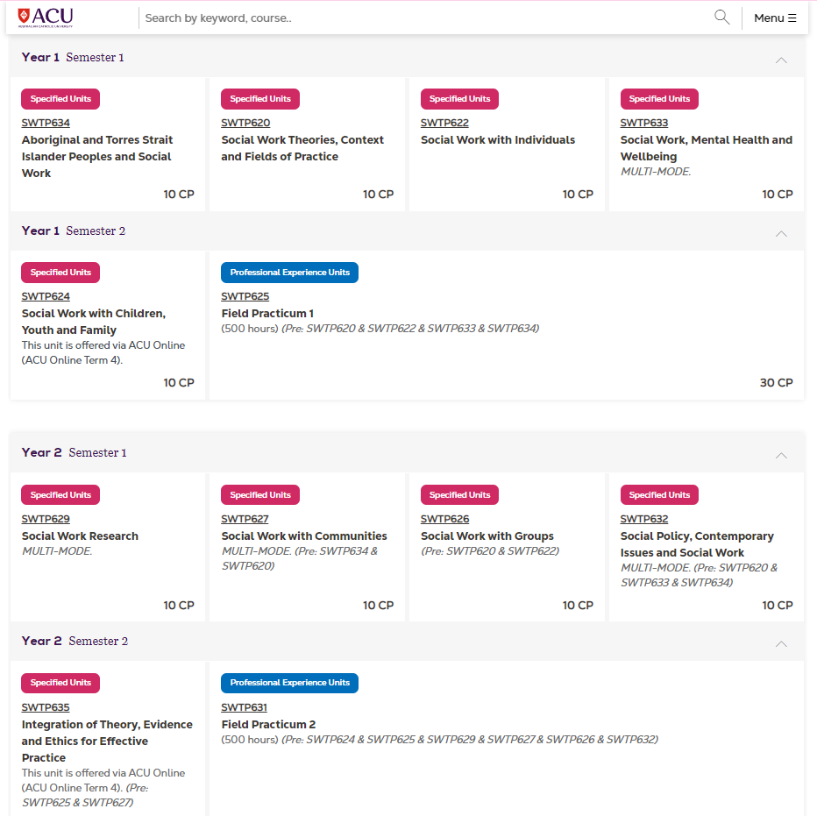Open unit SWTP622 link
The width and height of the screenshot is (817, 816).
(x=444, y=124)
